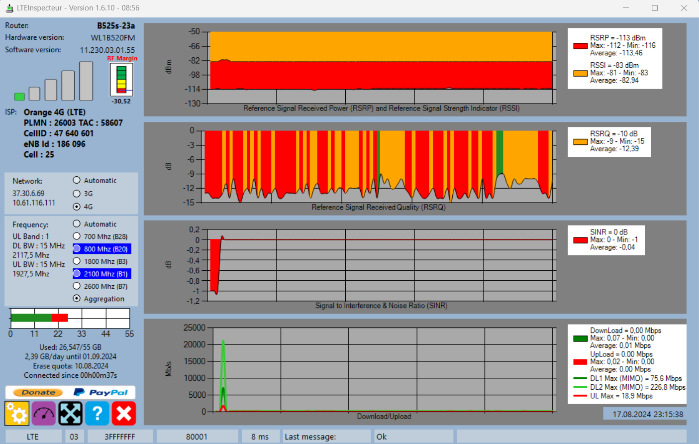Click the LTE status bar cell
Viewport: 699px width, 444px height.
pyautogui.click(x=33, y=437)
